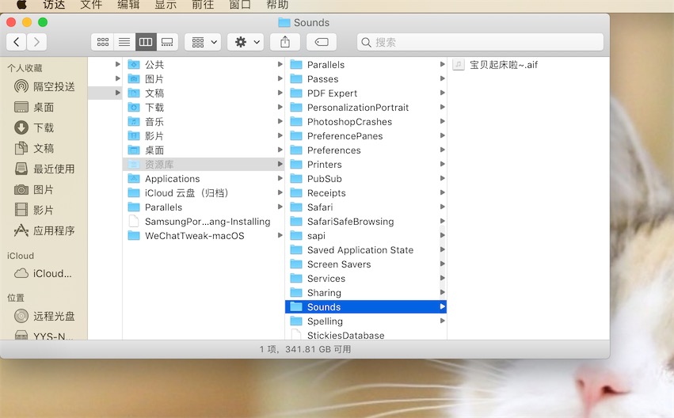
Task: Select the Sounds folder
Action: click(366, 306)
